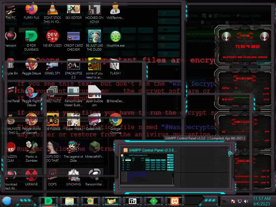Open the Ransomware Maker Builder shortcut
The image size is (276, 207).
coord(74,97)
